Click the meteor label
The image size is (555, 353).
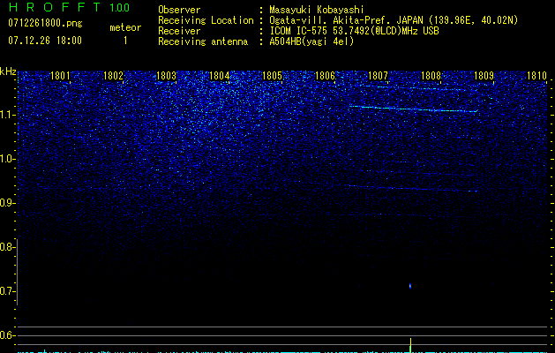pos(125,27)
